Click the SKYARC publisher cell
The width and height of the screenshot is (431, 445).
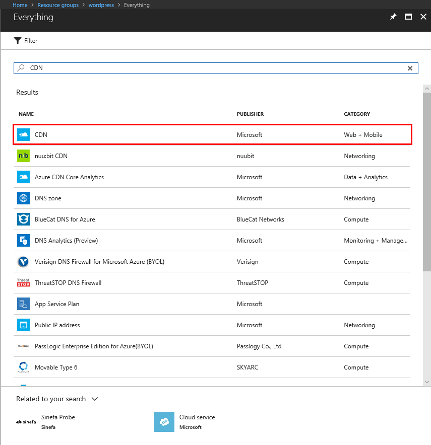(248, 367)
